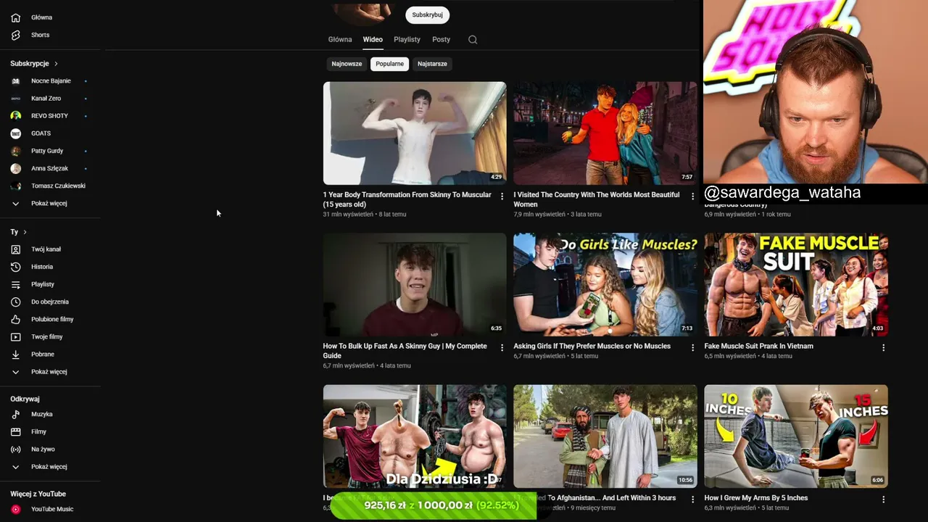Image resolution: width=928 pixels, height=522 pixels.
Task: Play the shirtless flexing teen video thumbnail
Action: point(415,133)
